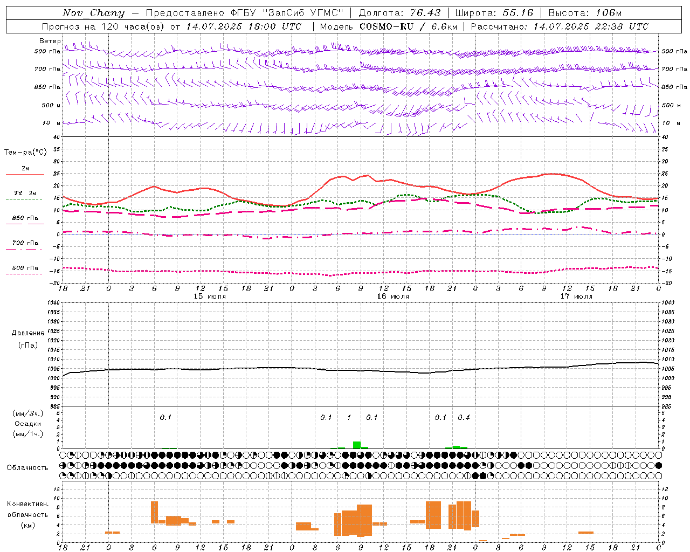Click the 'Рассчитано: 14.07.2025 22:38 UTC' timestamp
Screen dimensions: 690x552
[x=560, y=26]
